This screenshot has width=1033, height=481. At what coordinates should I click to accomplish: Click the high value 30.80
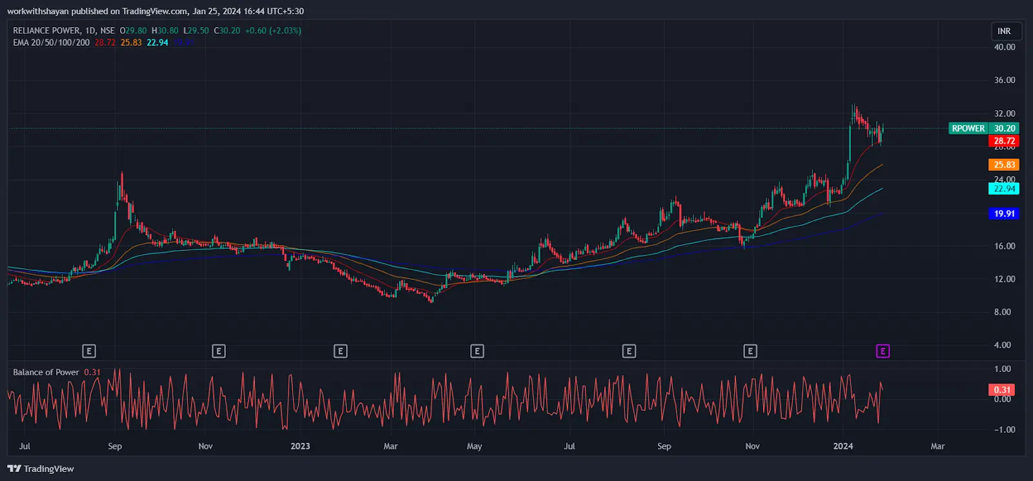pyautogui.click(x=168, y=30)
